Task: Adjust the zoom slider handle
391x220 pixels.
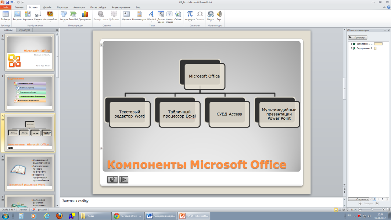Action: (372, 210)
